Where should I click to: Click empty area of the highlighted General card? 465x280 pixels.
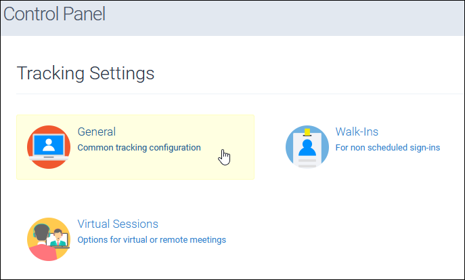tap(169, 167)
